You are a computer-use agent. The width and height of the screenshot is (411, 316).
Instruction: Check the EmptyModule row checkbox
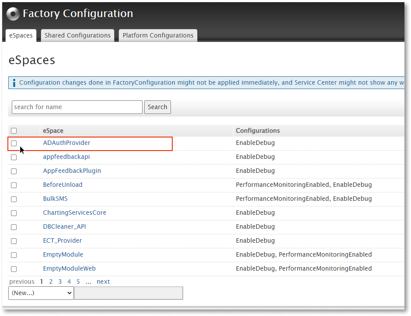[14, 255]
